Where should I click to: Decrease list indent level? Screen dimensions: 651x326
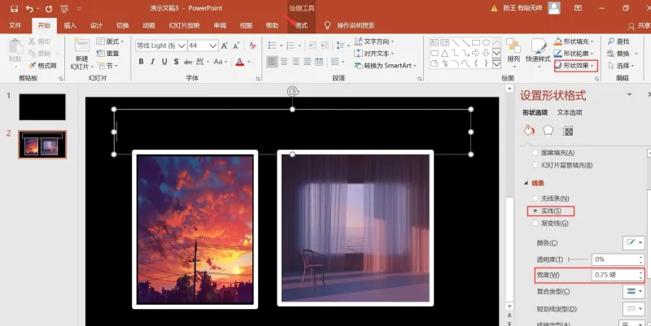(313, 46)
